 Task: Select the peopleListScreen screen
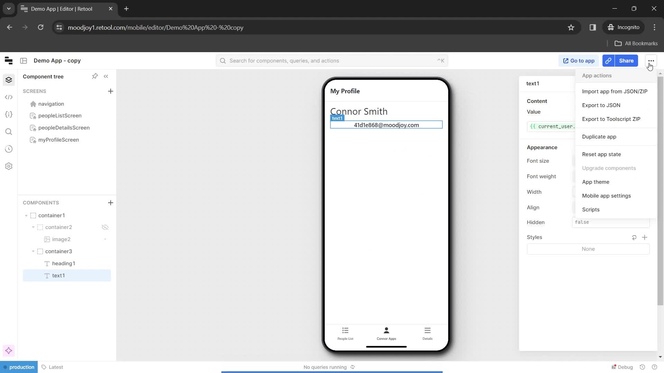(x=60, y=115)
